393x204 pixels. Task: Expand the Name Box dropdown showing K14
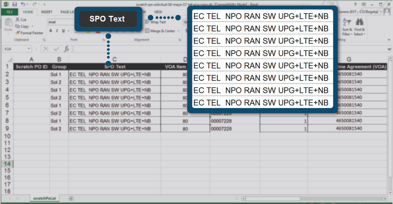pyautogui.click(x=29, y=49)
